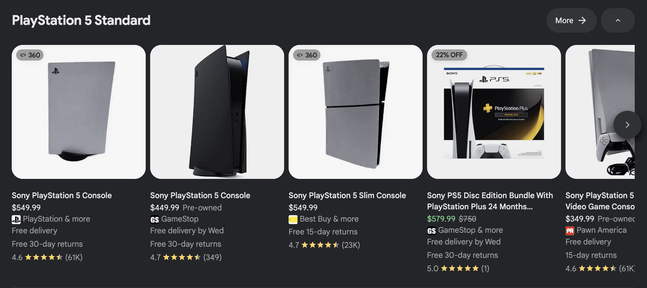Click "Best Buy & more" seller text
This screenshot has width=647, height=288.
tap(329, 219)
